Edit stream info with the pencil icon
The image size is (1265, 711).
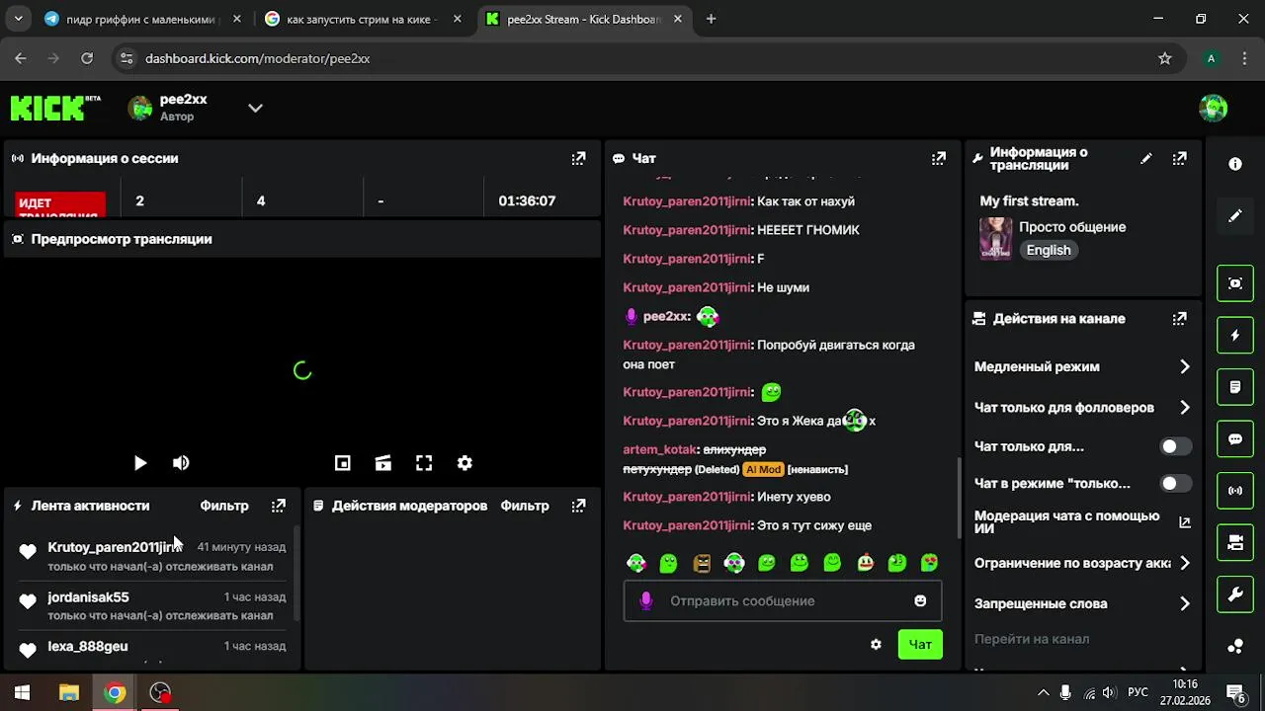(1146, 158)
